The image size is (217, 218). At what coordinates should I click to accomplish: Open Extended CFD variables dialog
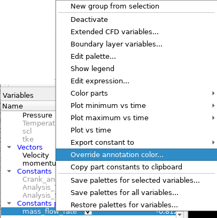[136, 32]
